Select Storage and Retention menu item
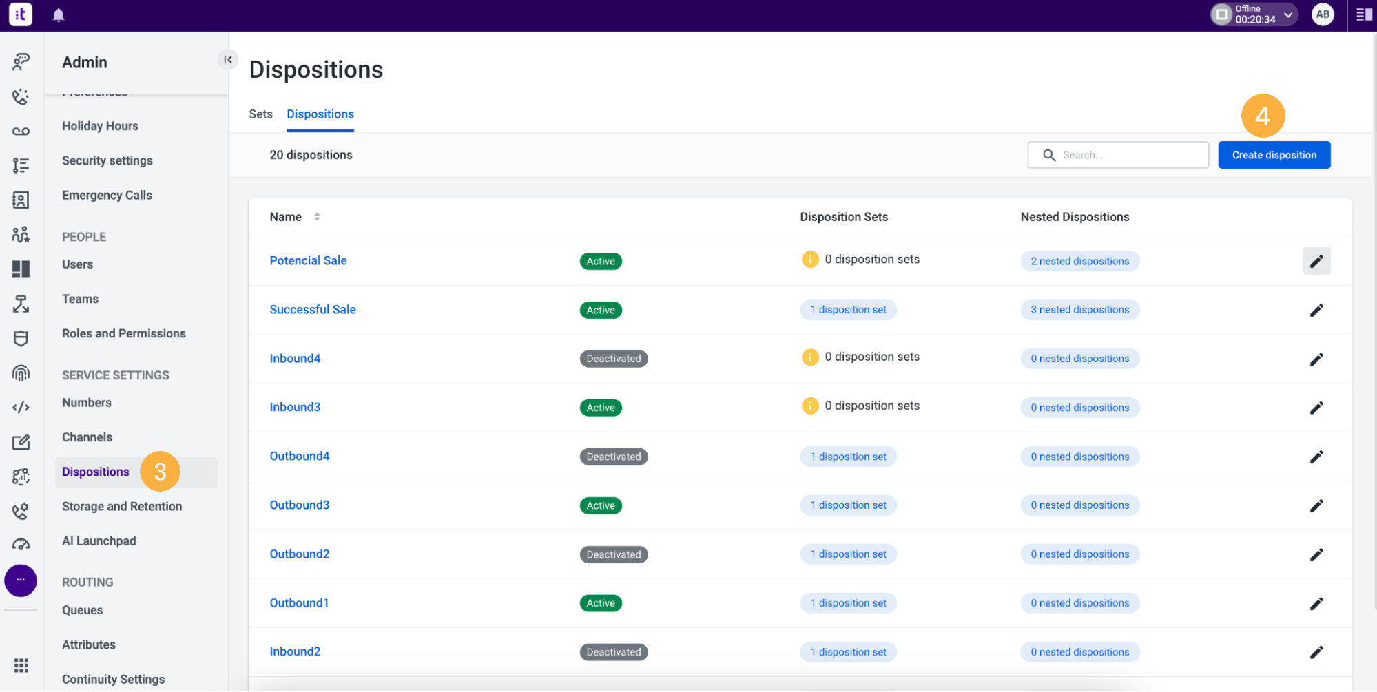1377x692 pixels. click(x=122, y=506)
